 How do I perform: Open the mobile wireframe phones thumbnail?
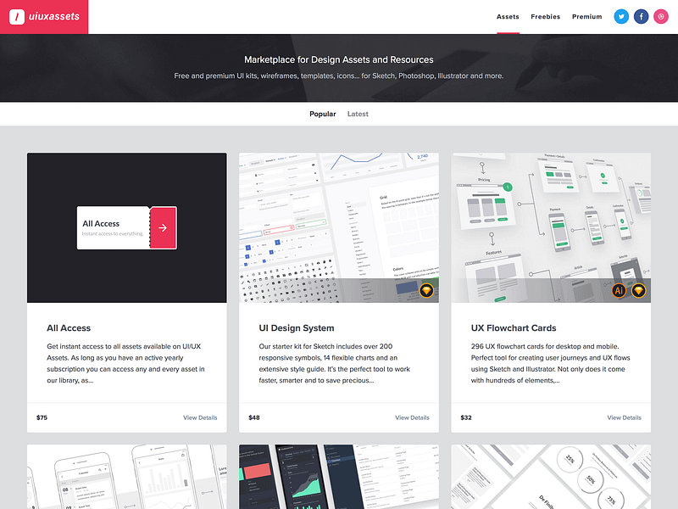pos(126,477)
